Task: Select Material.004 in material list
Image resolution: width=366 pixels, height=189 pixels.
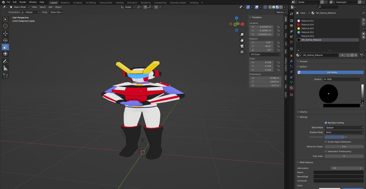Action: coord(328,25)
